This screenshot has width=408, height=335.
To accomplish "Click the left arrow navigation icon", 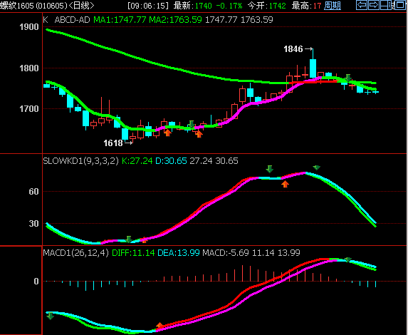I will 362,5.
